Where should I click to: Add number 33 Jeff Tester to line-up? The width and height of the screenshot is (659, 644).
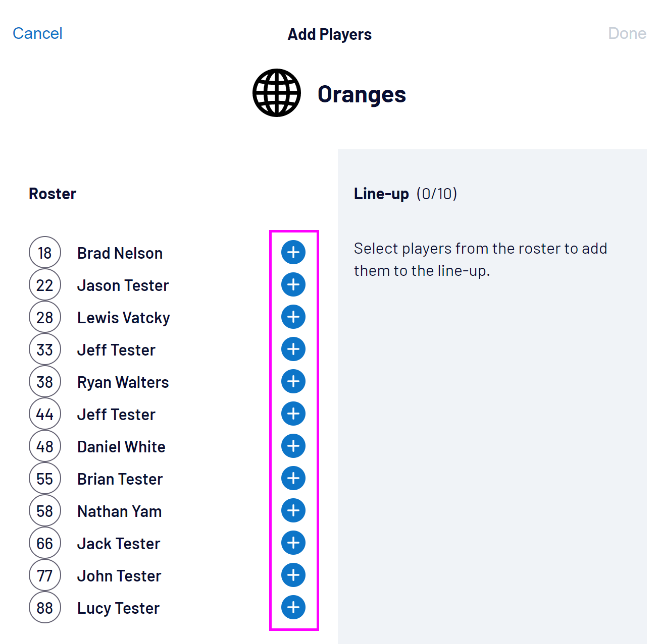(x=293, y=349)
